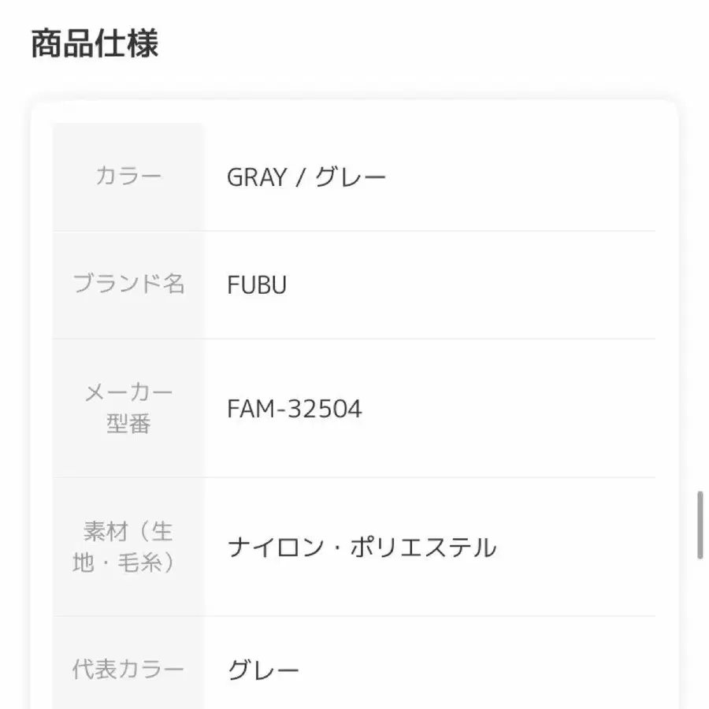This screenshot has width=709, height=709.
Task: Click グレー in the カラー row
Action: tap(351, 177)
